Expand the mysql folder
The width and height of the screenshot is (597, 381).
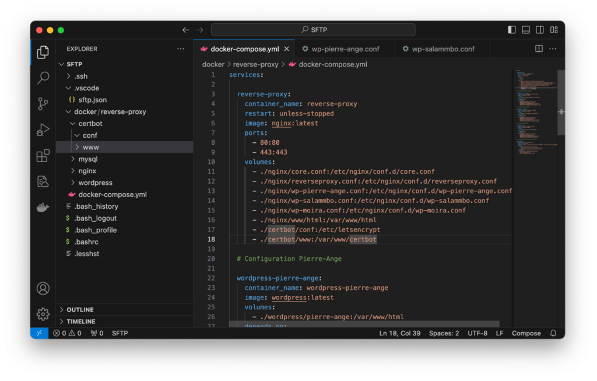click(125, 159)
